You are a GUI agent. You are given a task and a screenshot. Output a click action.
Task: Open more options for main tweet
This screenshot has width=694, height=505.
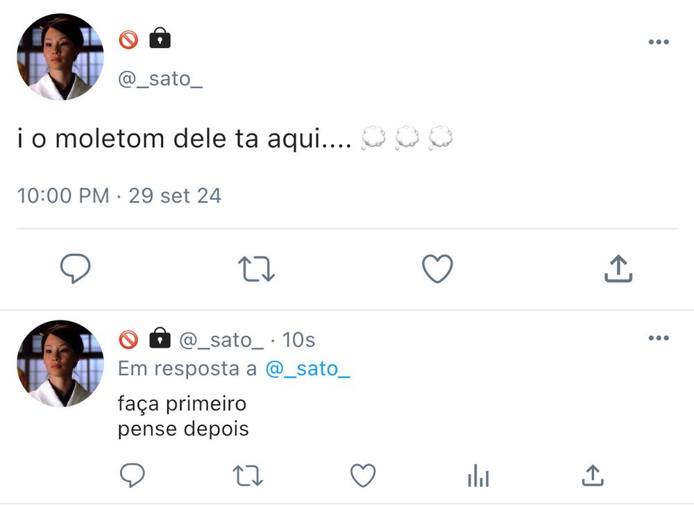point(658,42)
